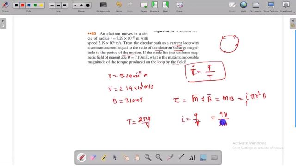Go to the Previous page

[x=154, y=6]
